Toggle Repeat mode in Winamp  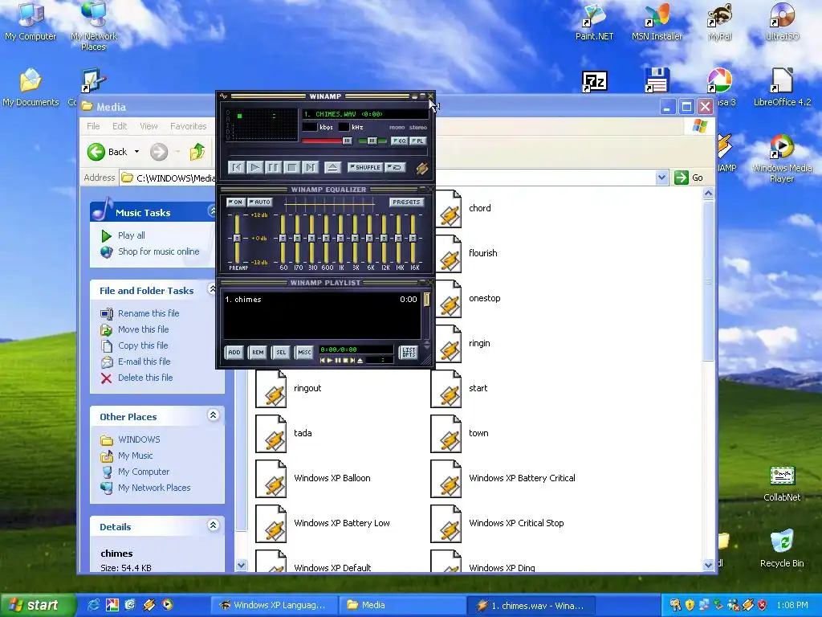[x=395, y=167]
